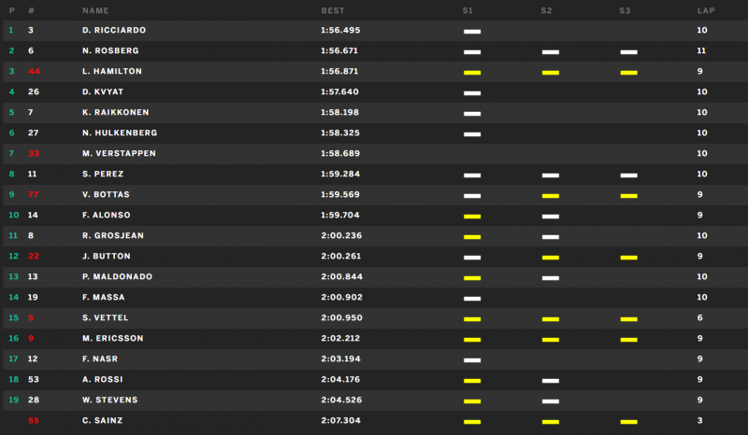Select the S1 sector column header
The image size is (748, 435).
467,10
